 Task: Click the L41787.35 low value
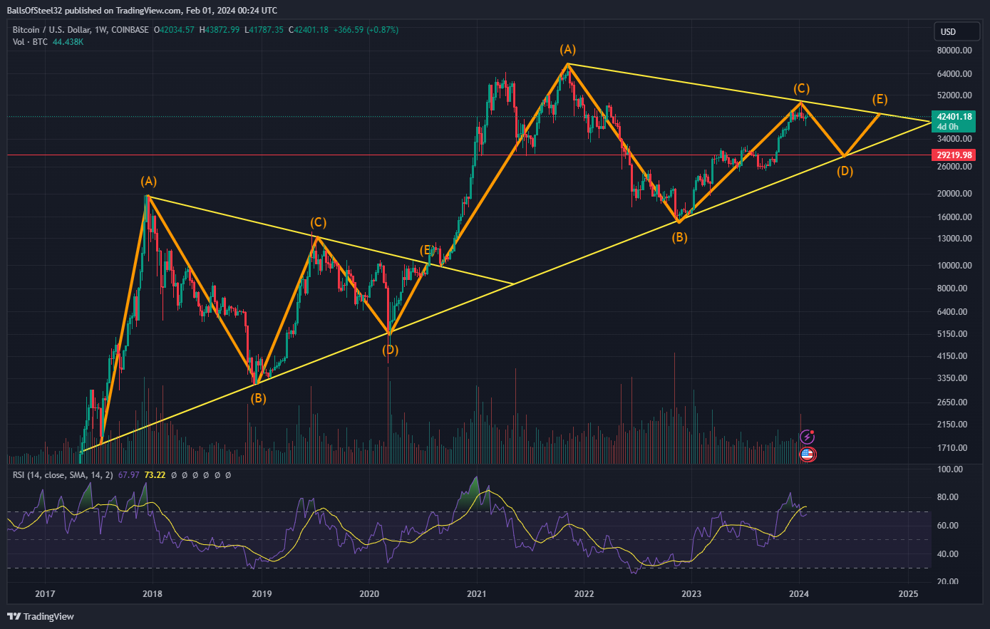[264, 30]
